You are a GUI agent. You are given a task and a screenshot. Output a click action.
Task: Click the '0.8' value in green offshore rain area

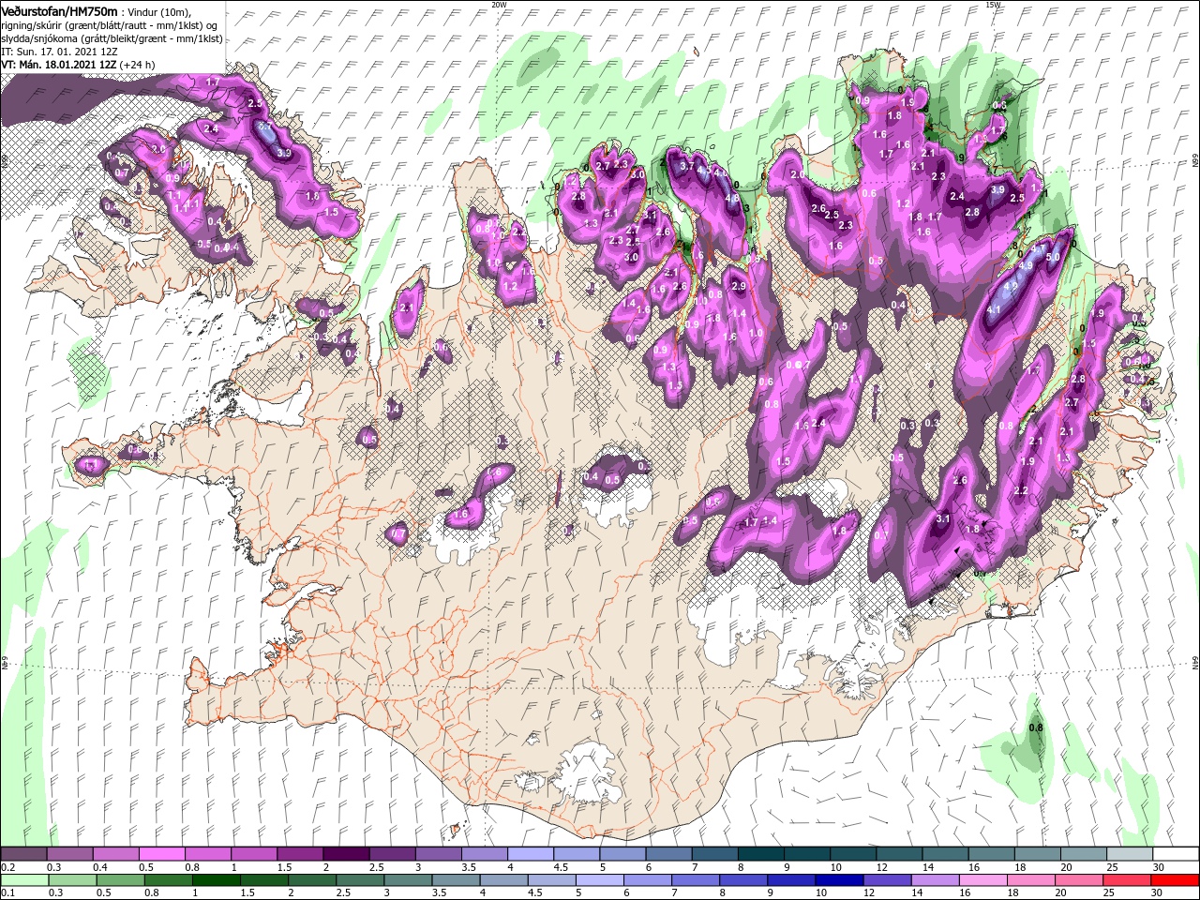tap(1036, 727)
